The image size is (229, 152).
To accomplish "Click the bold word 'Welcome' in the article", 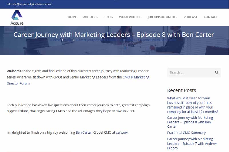I will [x=14, y=71].
